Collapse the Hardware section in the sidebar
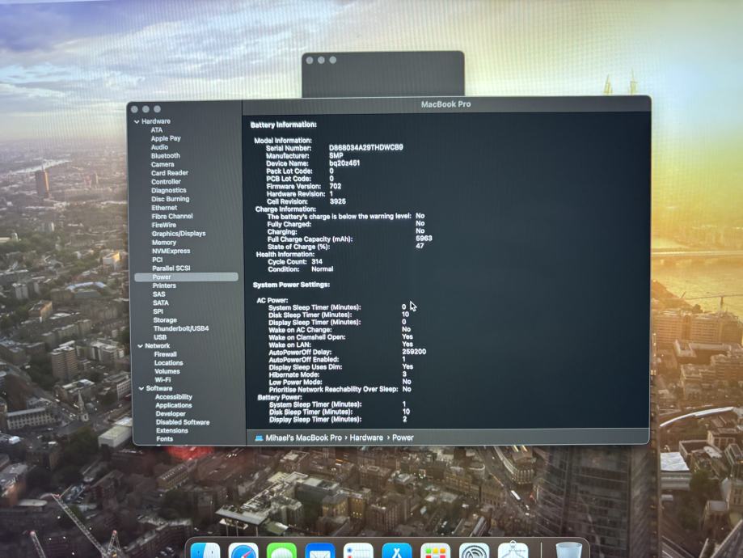Image resolution: width=743 pixels, height=558 pixels. point(137,121)
